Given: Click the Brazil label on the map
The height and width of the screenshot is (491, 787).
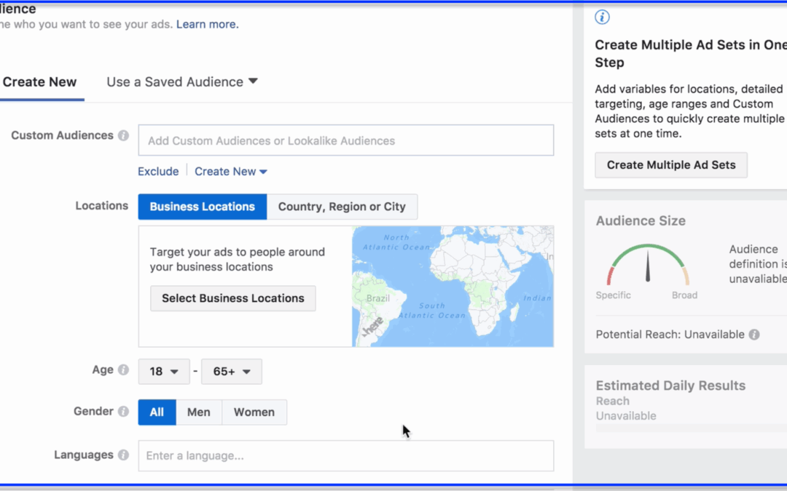Looking at the screenshot, I should (378, 298).
